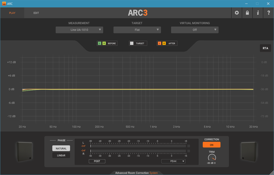Open the PEAK meter mode dropdown
This screenshot has height=175, width=274.
click(173, 161)
